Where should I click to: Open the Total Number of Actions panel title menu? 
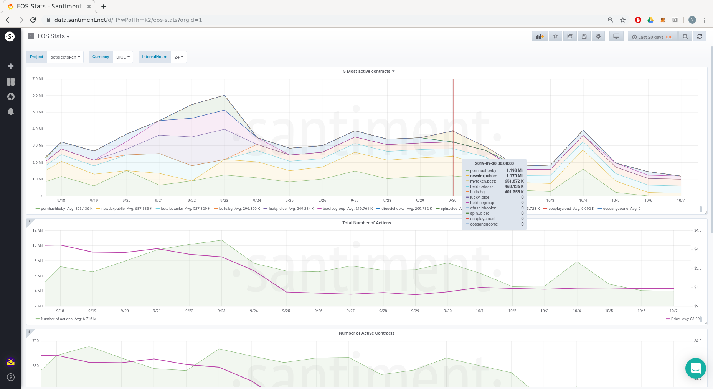click(x=366, y=223)
